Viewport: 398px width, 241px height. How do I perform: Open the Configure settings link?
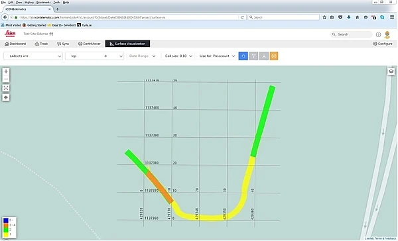383,44
